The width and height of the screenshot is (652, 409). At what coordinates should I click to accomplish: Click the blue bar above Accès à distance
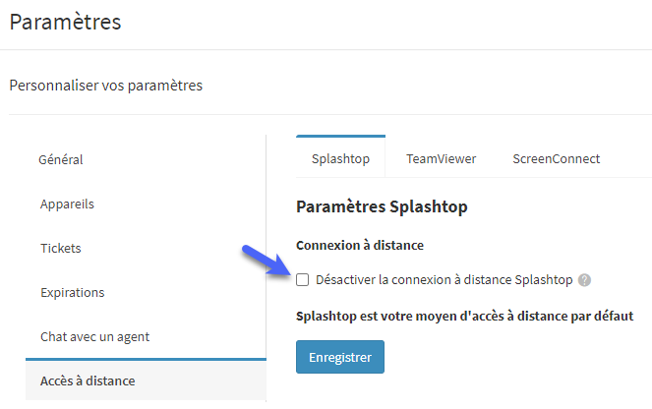[146, 359]
